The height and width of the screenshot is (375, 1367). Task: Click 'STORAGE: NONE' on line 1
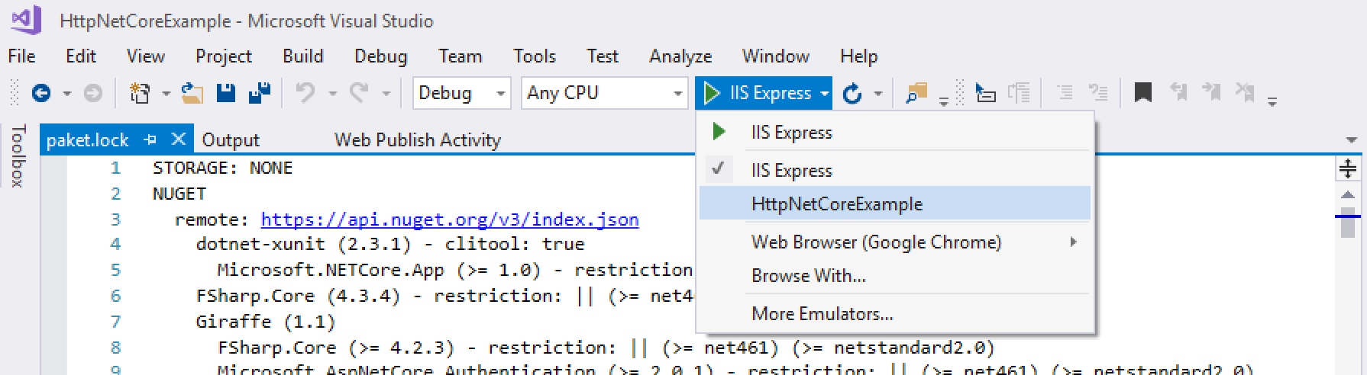point(222,168)
